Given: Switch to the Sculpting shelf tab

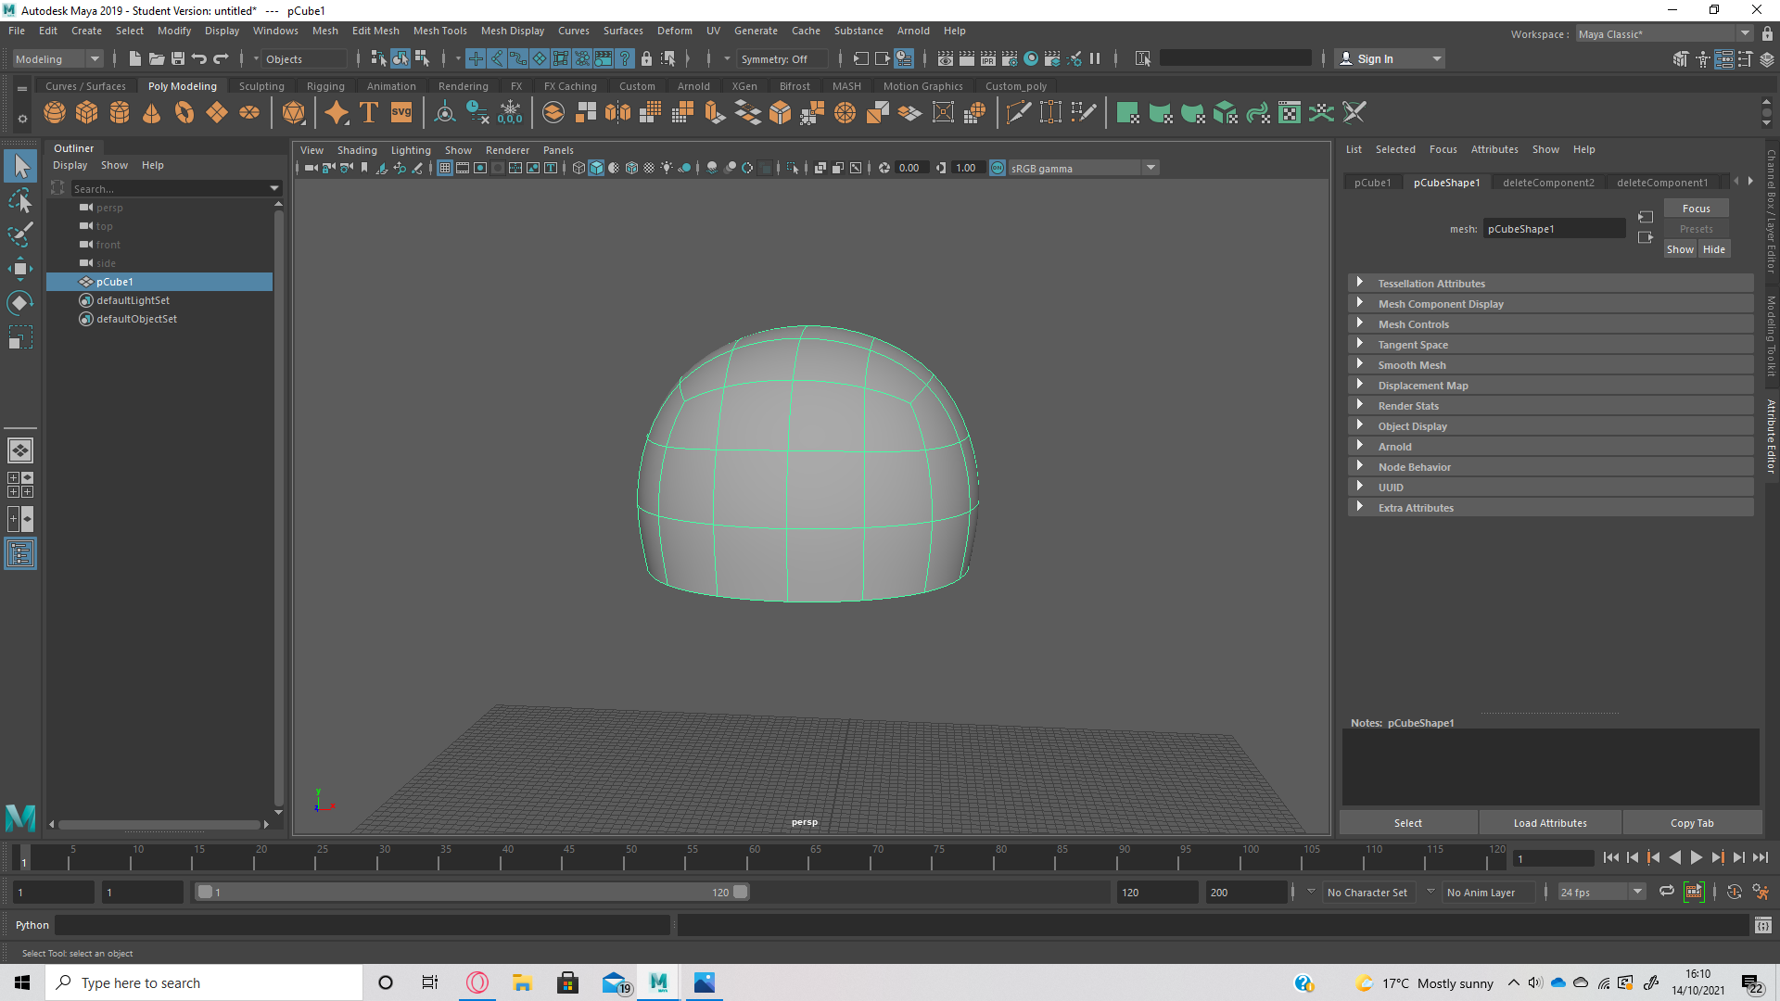Looking at the screenshot, I should coord(261,86).
